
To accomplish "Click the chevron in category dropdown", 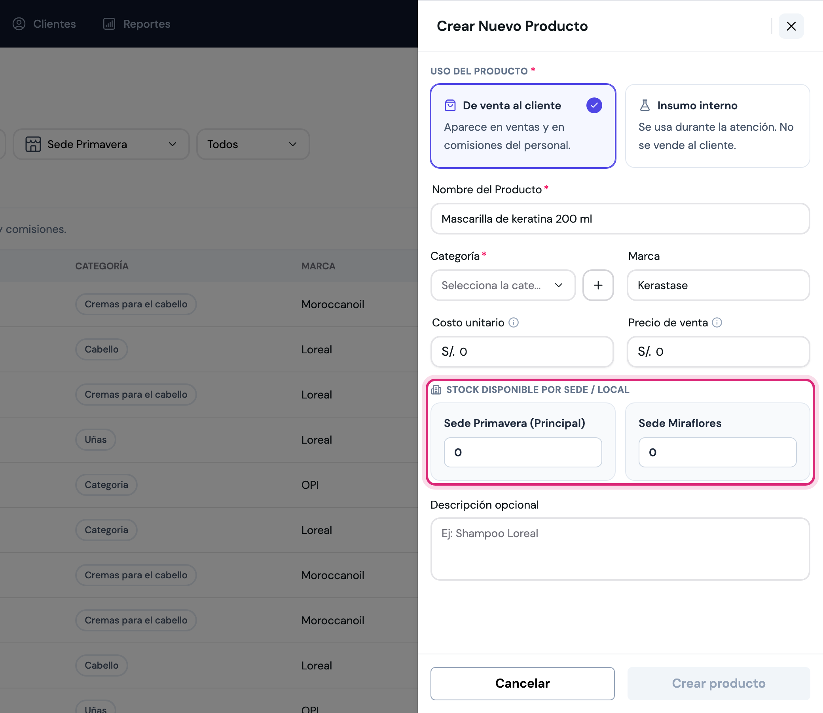I will (x=559, y=285).
